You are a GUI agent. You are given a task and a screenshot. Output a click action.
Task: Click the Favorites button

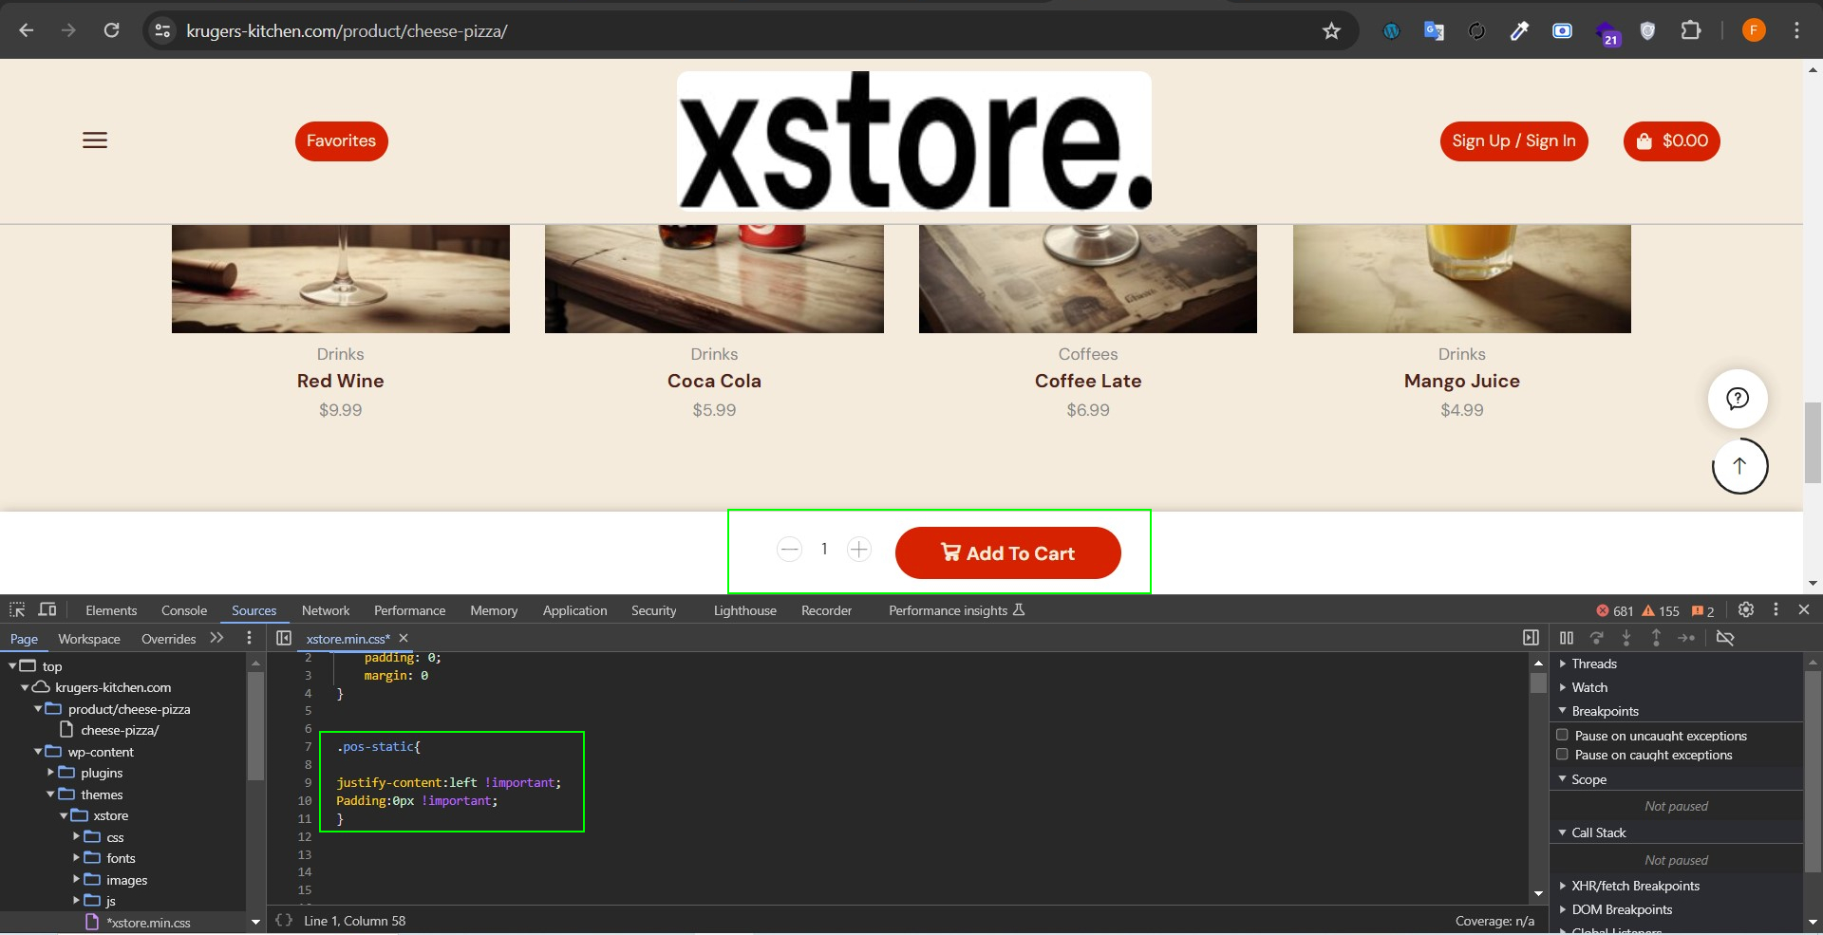tap(341, 140)
